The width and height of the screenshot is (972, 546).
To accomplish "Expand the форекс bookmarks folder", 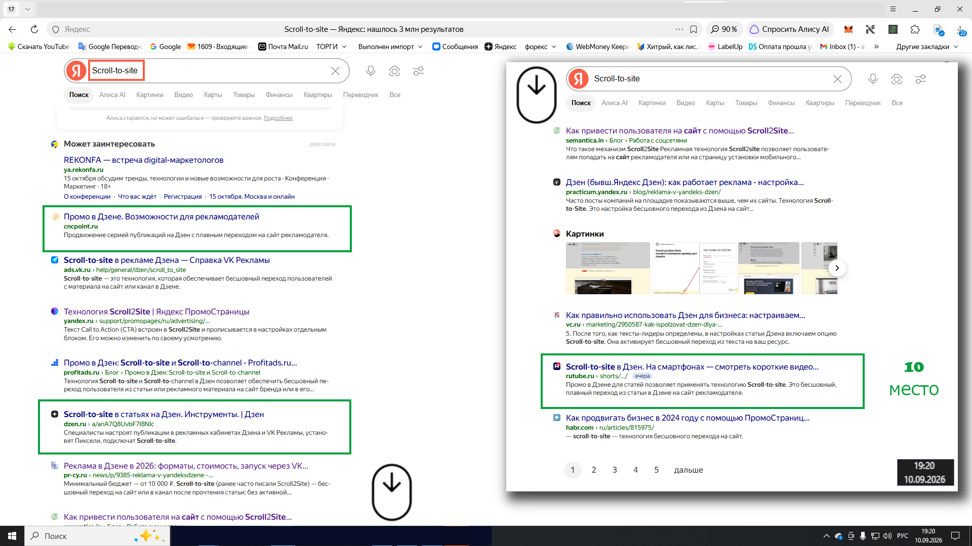I will click(541, 47).
